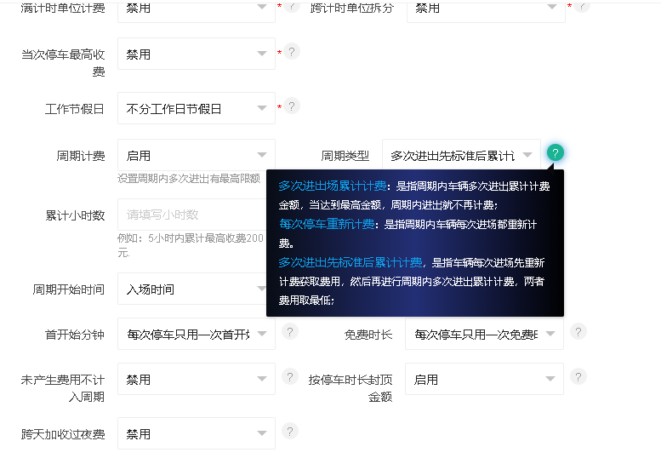Open the 按停车时长封顶金额 dropdown set to 启用
Image resolution: width=661 pixels, height=464 pixels.
pos(484,379)
